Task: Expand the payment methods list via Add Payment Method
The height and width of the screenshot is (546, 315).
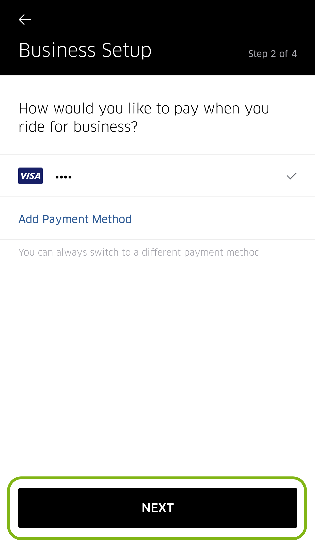Action: 75,219
